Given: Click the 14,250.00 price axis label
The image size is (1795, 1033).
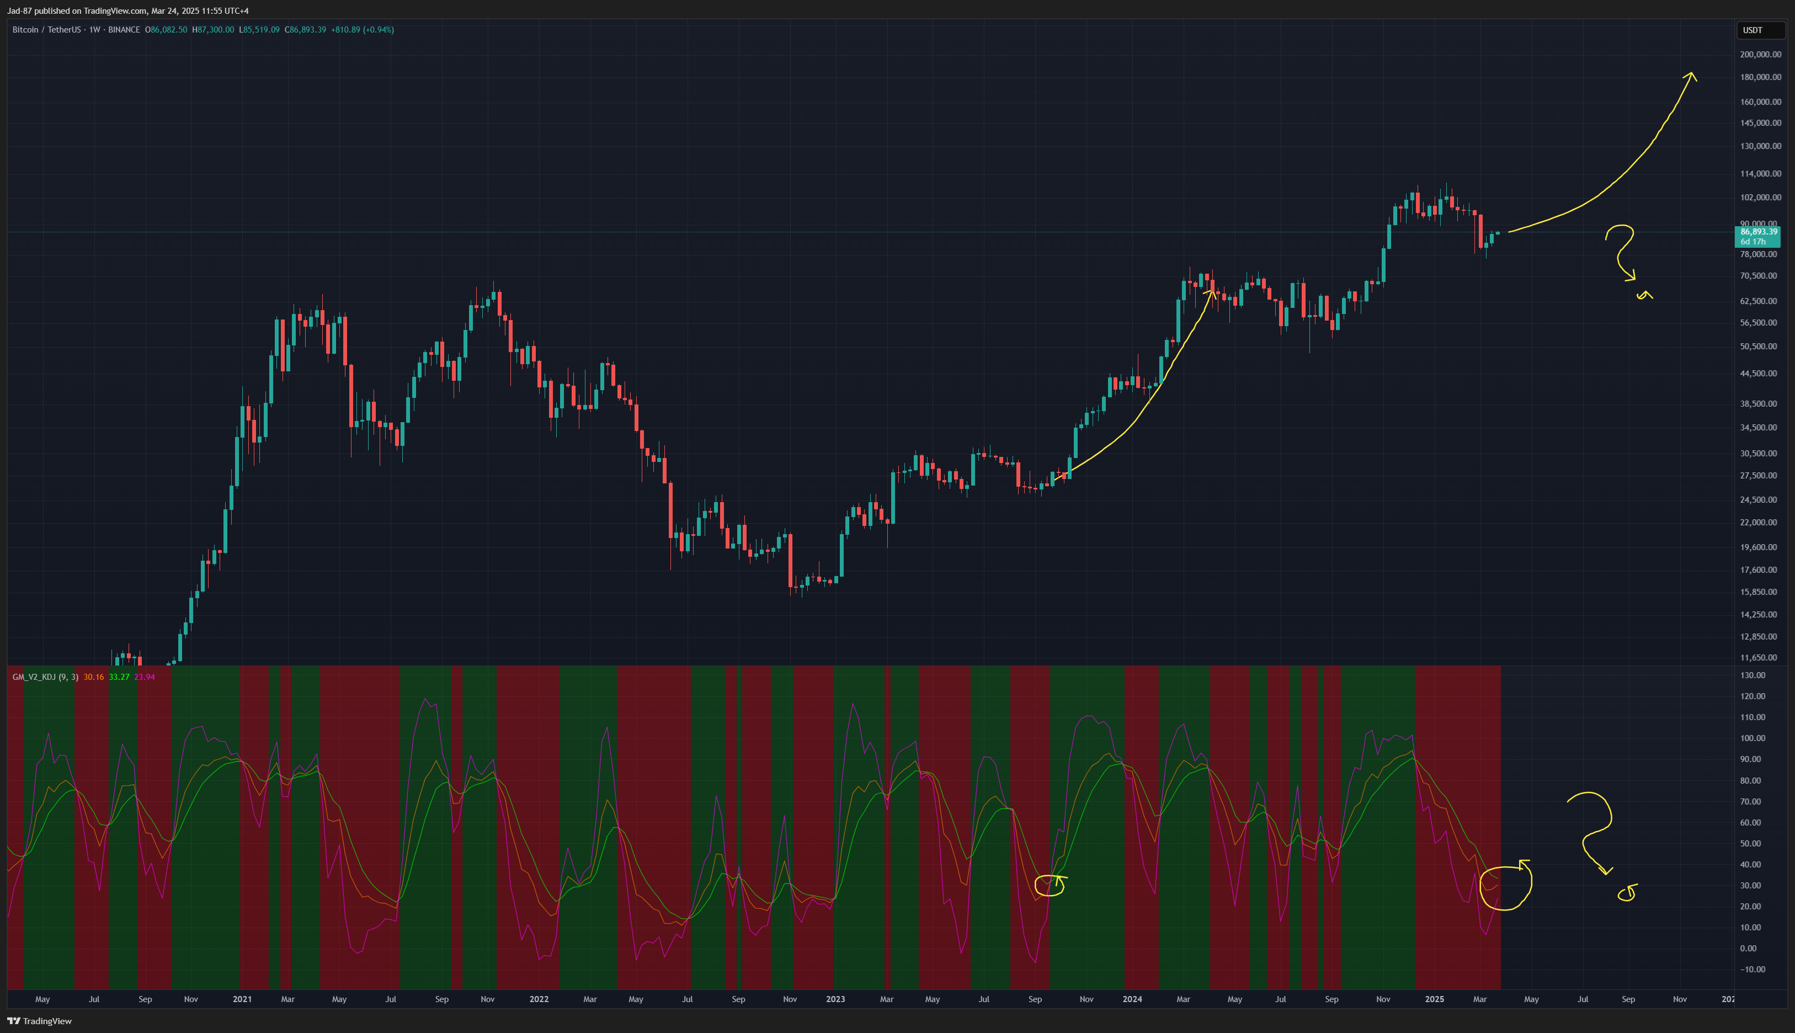Looking at the screenshot, I should (x=1759, y=615).
